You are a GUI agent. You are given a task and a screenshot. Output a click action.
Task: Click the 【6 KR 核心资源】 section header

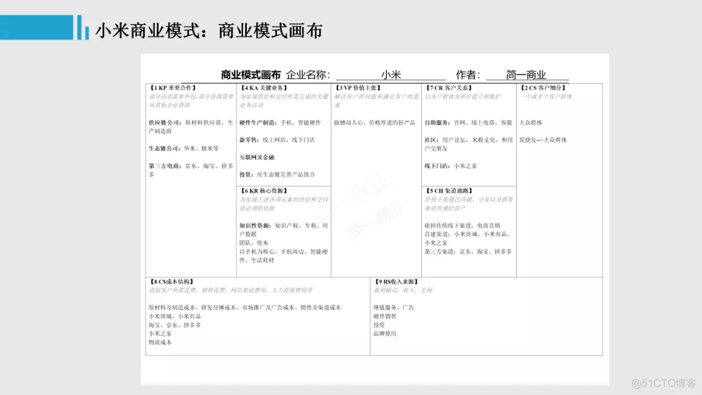coord(264,190)
